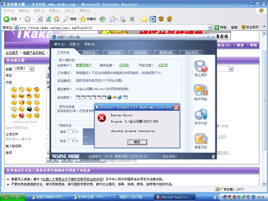Open the Search magnifier in IE toolbar
The height and width of the screenshot is (201, 268).
70,19
